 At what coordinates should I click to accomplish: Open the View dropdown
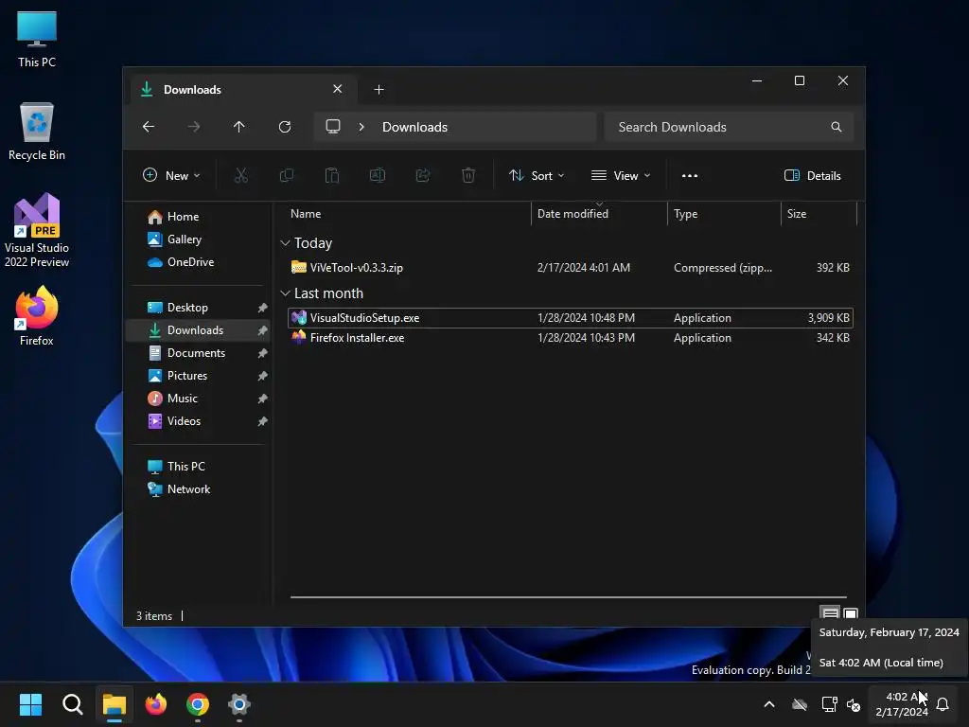point(621,175)
